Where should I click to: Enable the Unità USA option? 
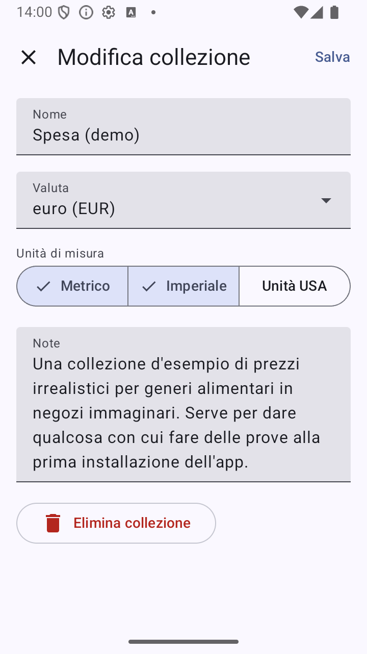295,286
